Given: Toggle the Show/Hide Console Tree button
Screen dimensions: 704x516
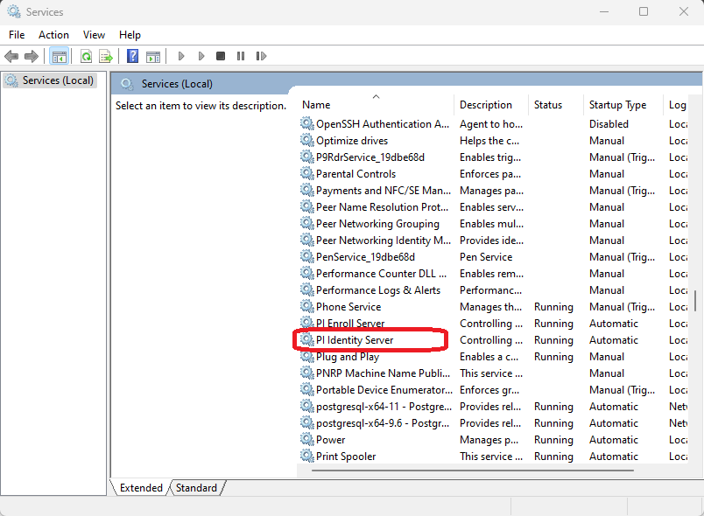Looking at the screenshot, I should pyautogui.click(x=60, y=57).
